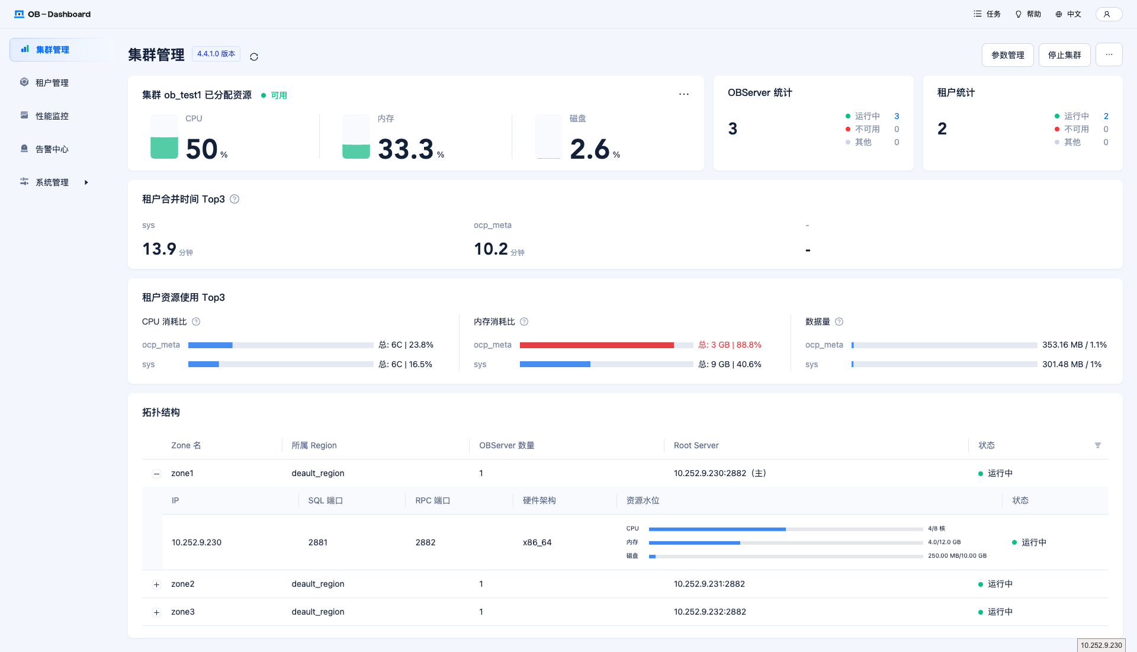Click the 数据量 help icon

(839, 322)
